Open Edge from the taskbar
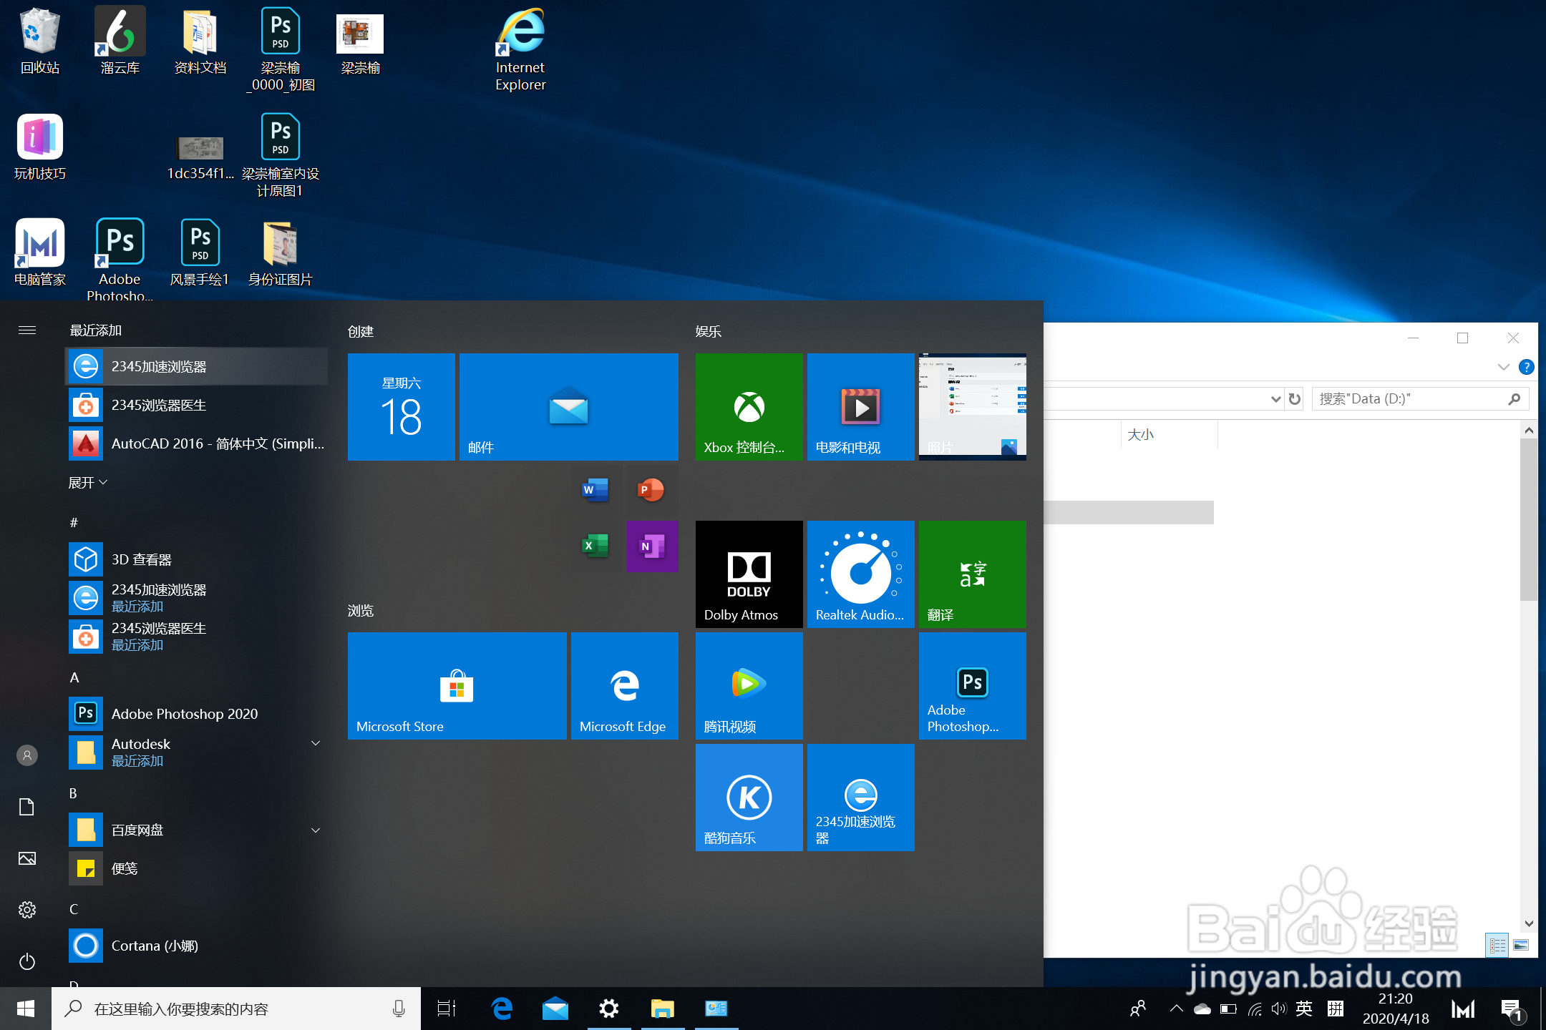This screenshot has height=1030, width=1546. 502,1009
